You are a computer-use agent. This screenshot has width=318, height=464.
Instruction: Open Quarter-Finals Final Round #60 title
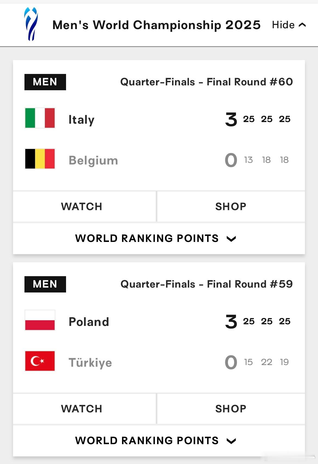tap(207, 82)
